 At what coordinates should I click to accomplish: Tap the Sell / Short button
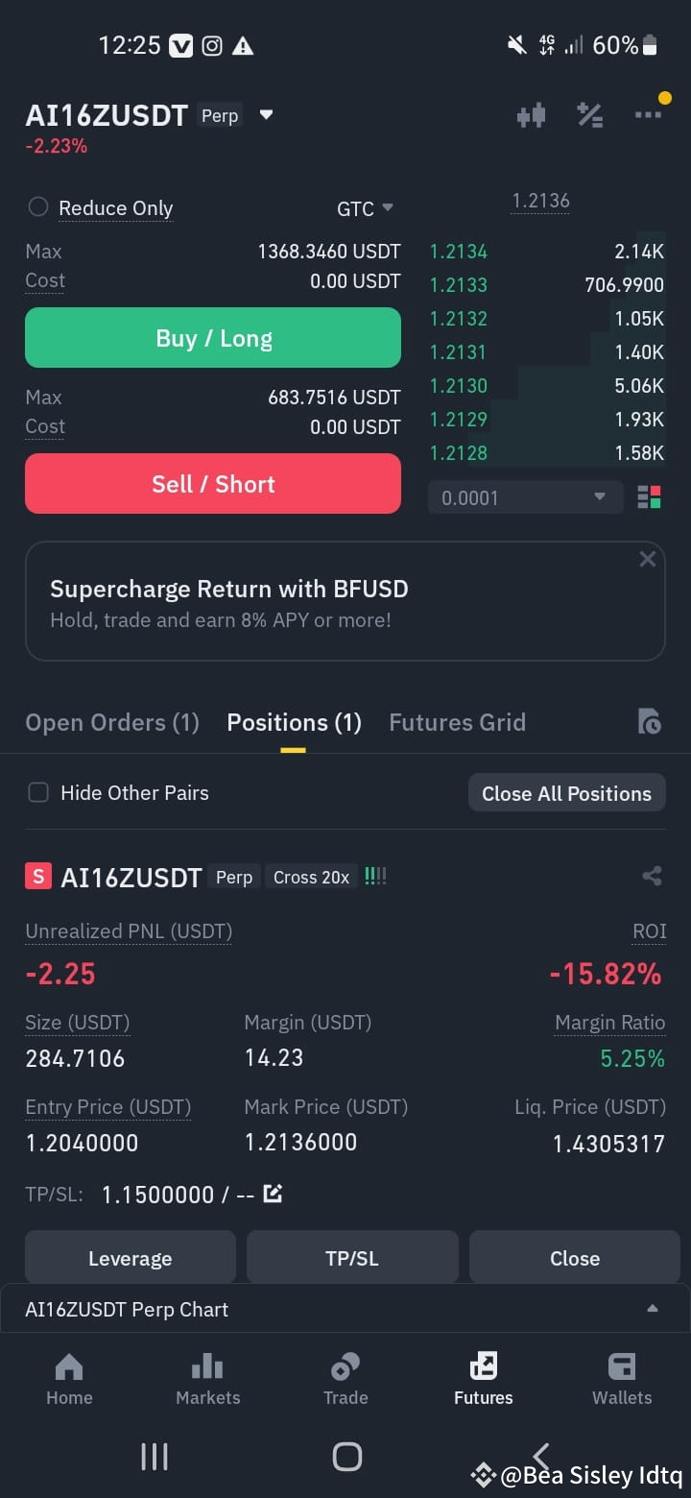click(x=213, y=484)
